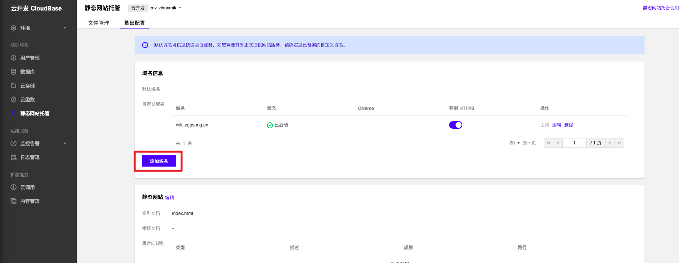Open the 20 条/页 page size dropdown
The width and height of the screenshot is (679, 263).
click(x=514, y=143)
